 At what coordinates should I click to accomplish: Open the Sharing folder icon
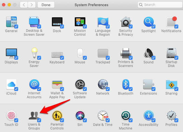172,84
